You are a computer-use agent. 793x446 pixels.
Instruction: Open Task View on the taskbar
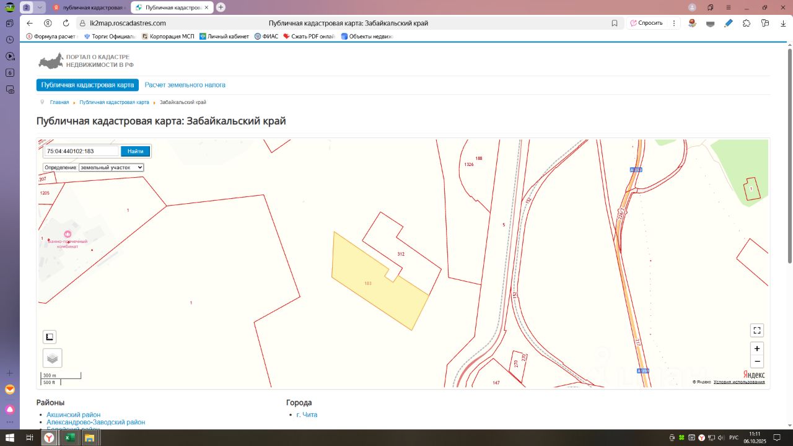[29, 437]
